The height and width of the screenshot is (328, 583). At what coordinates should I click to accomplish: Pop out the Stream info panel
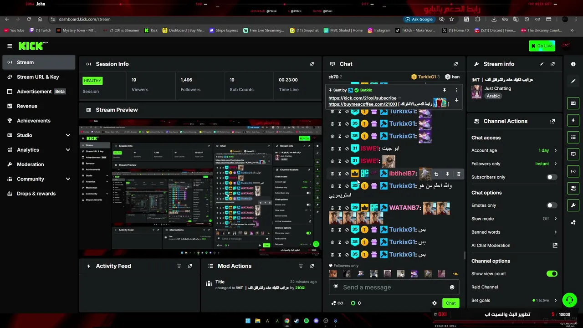(552, 64)
